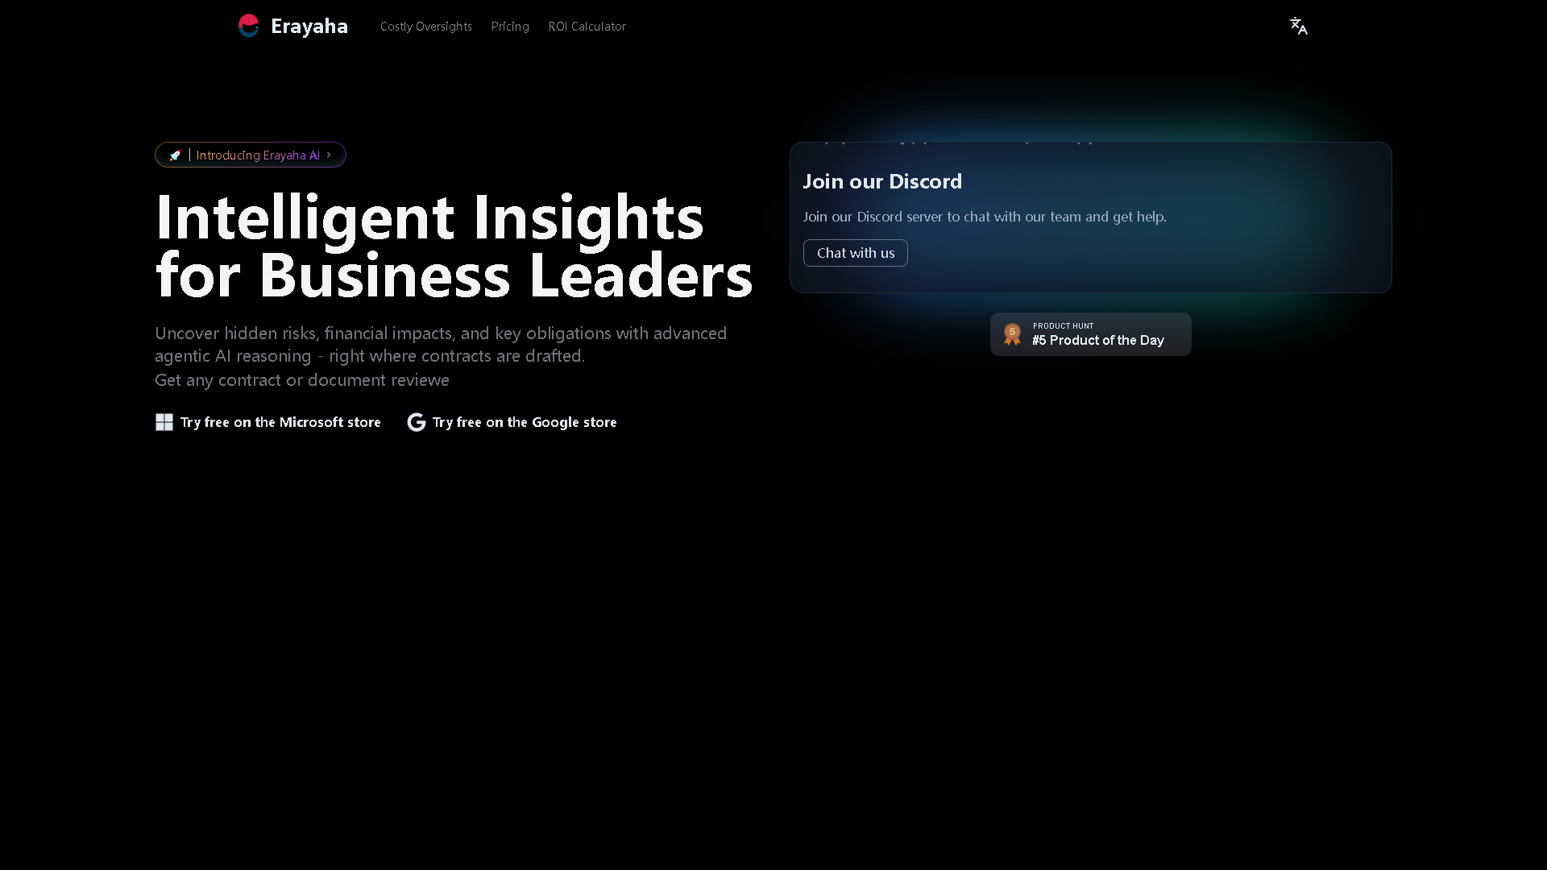Click the Product Hunt medal icon
The width and height of the screenshot is (1547, 870).
[1012, 333]
